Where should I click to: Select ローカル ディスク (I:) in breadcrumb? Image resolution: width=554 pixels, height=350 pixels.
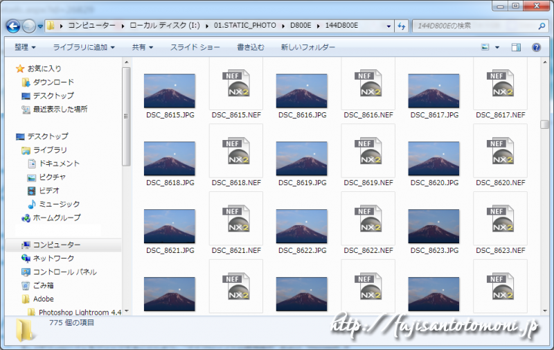pyautogui.click(x=165, y=26)
